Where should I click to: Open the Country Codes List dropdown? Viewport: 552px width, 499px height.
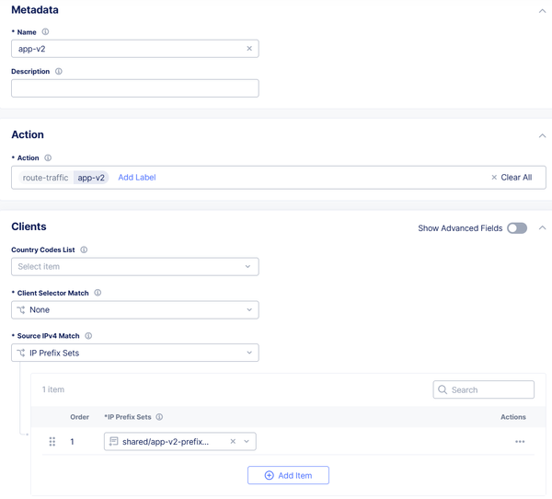134,267
